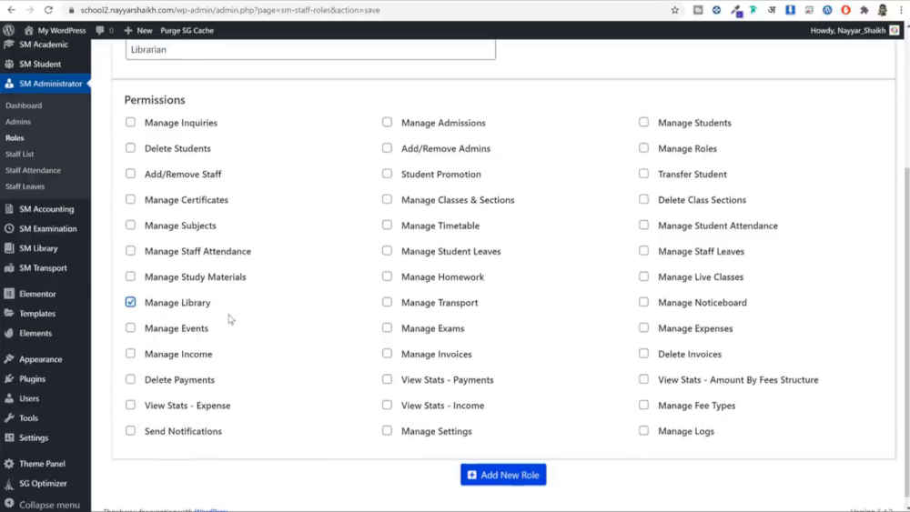
Task: Check the Send Notifications permission
Action: click(x=130, y=430)
